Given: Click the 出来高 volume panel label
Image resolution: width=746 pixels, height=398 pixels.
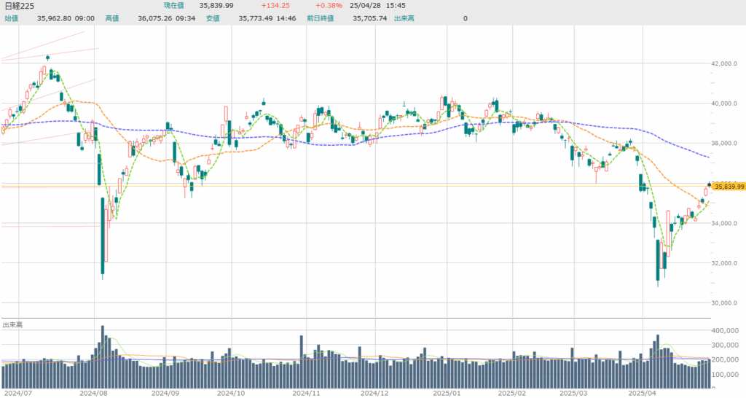Looking at the screenshot, I should click(x=13, y=324).
